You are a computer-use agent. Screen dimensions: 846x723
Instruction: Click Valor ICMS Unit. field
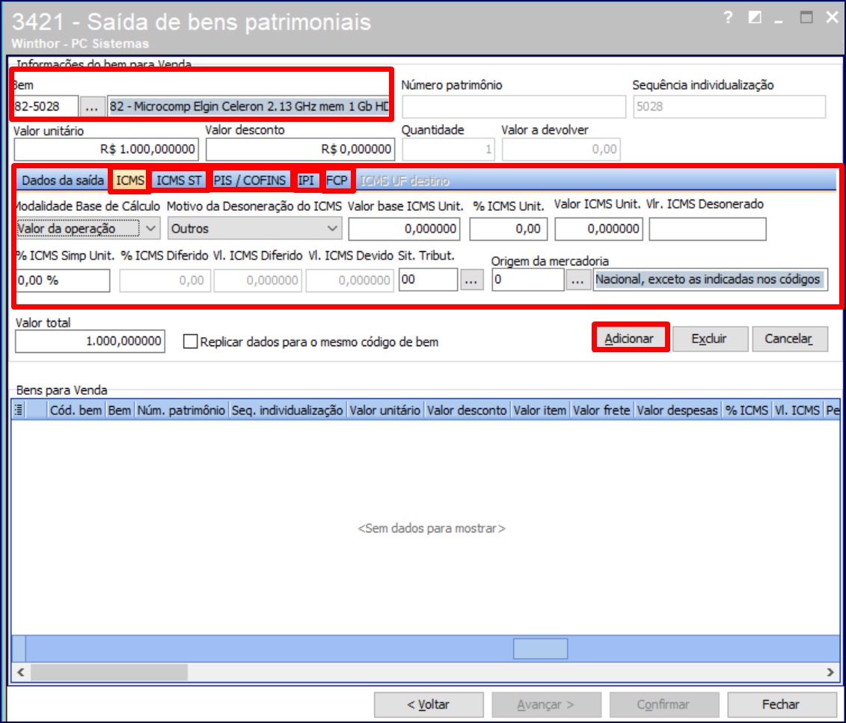click(x=599, y=229)
